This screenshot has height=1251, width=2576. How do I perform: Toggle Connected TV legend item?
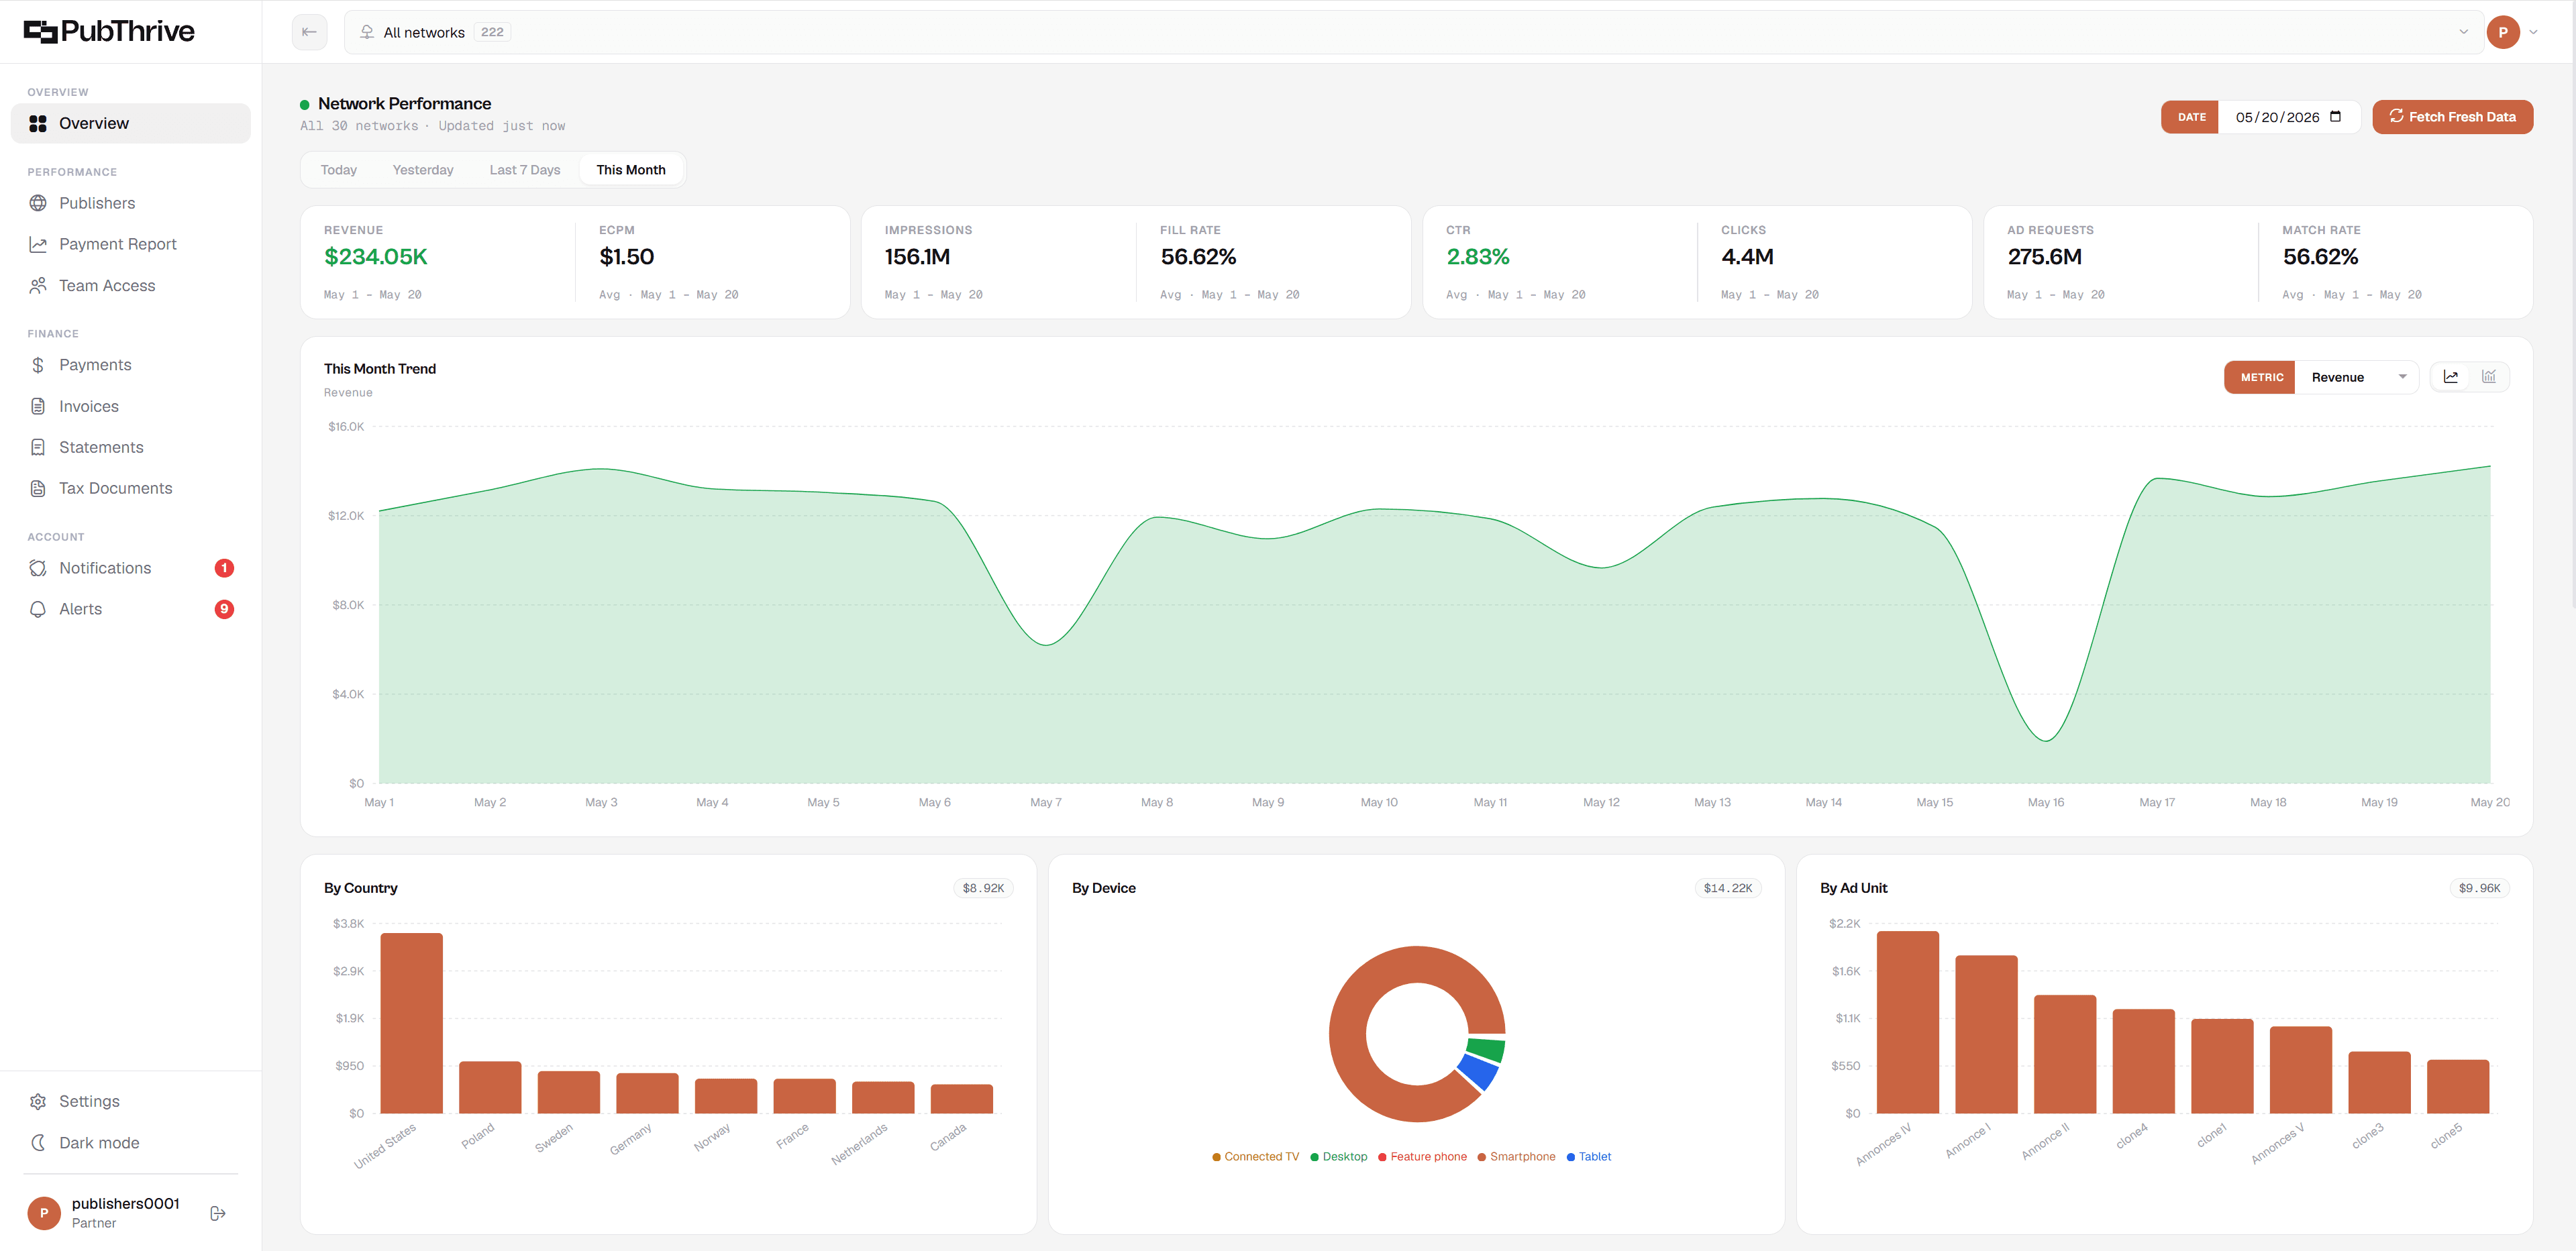coord(1255,1157)
